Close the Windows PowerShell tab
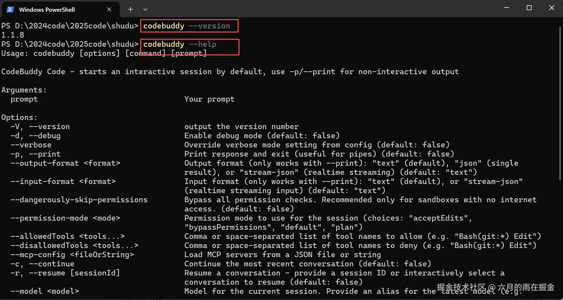Screen dimensions: 563x300 109,9
